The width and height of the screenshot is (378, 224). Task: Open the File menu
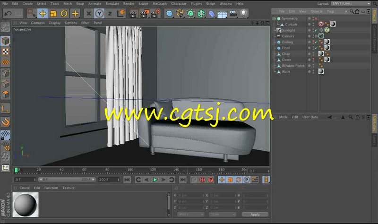[5, 4]
